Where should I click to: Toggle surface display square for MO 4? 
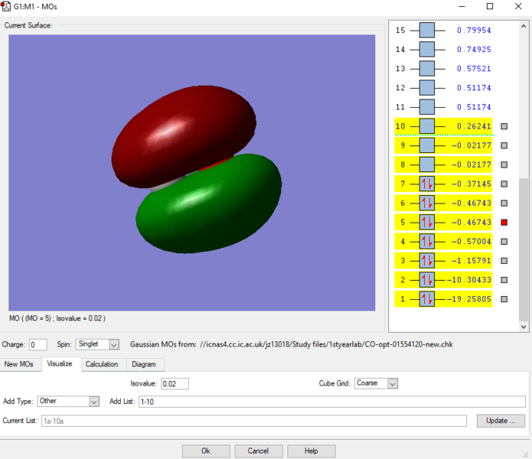[504, 242]
